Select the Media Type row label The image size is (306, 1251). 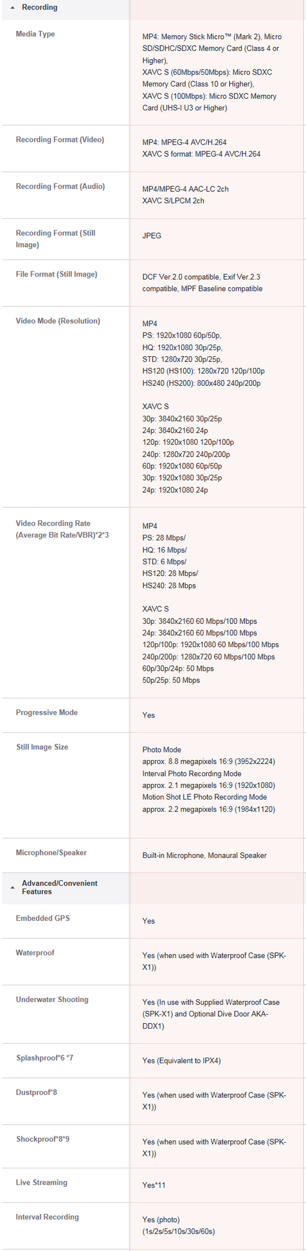point(35,34)
